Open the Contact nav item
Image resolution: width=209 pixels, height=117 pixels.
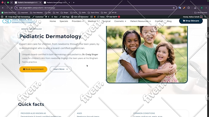tap(159, 21)
